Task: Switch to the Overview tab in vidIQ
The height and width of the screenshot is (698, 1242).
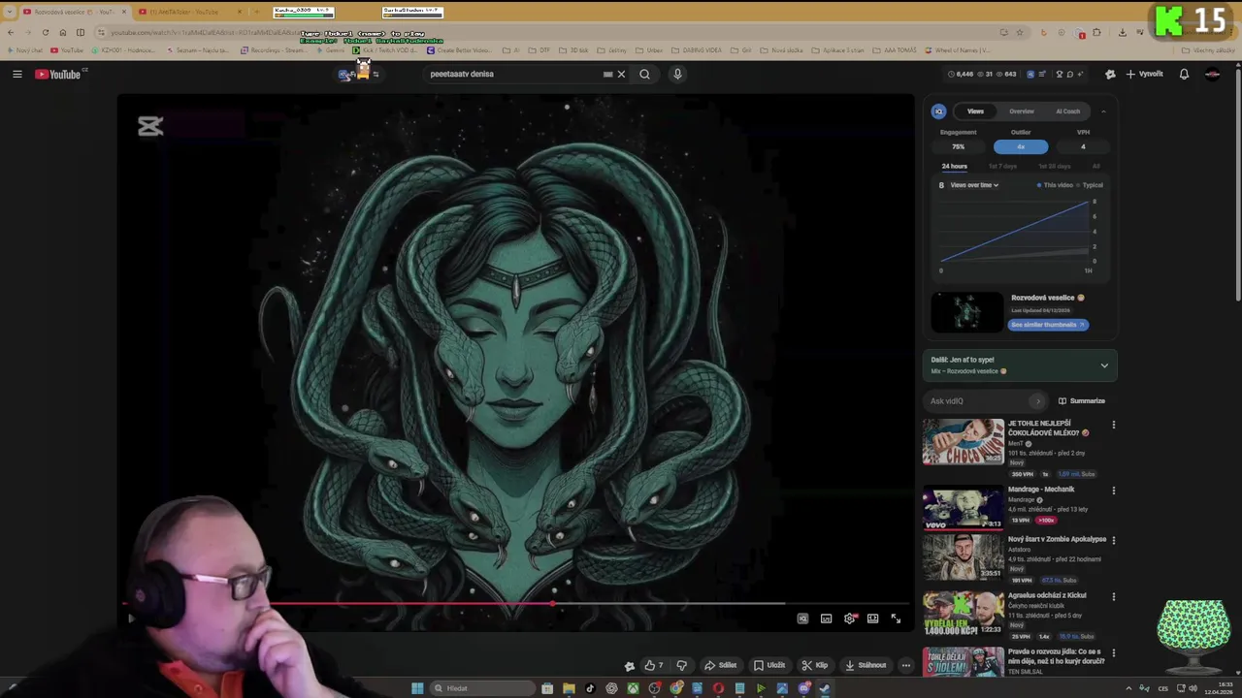Action: (x=1021, y=111)
